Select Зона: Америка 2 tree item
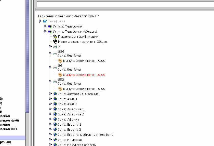214x146 pixels. (x=71, y=114)
